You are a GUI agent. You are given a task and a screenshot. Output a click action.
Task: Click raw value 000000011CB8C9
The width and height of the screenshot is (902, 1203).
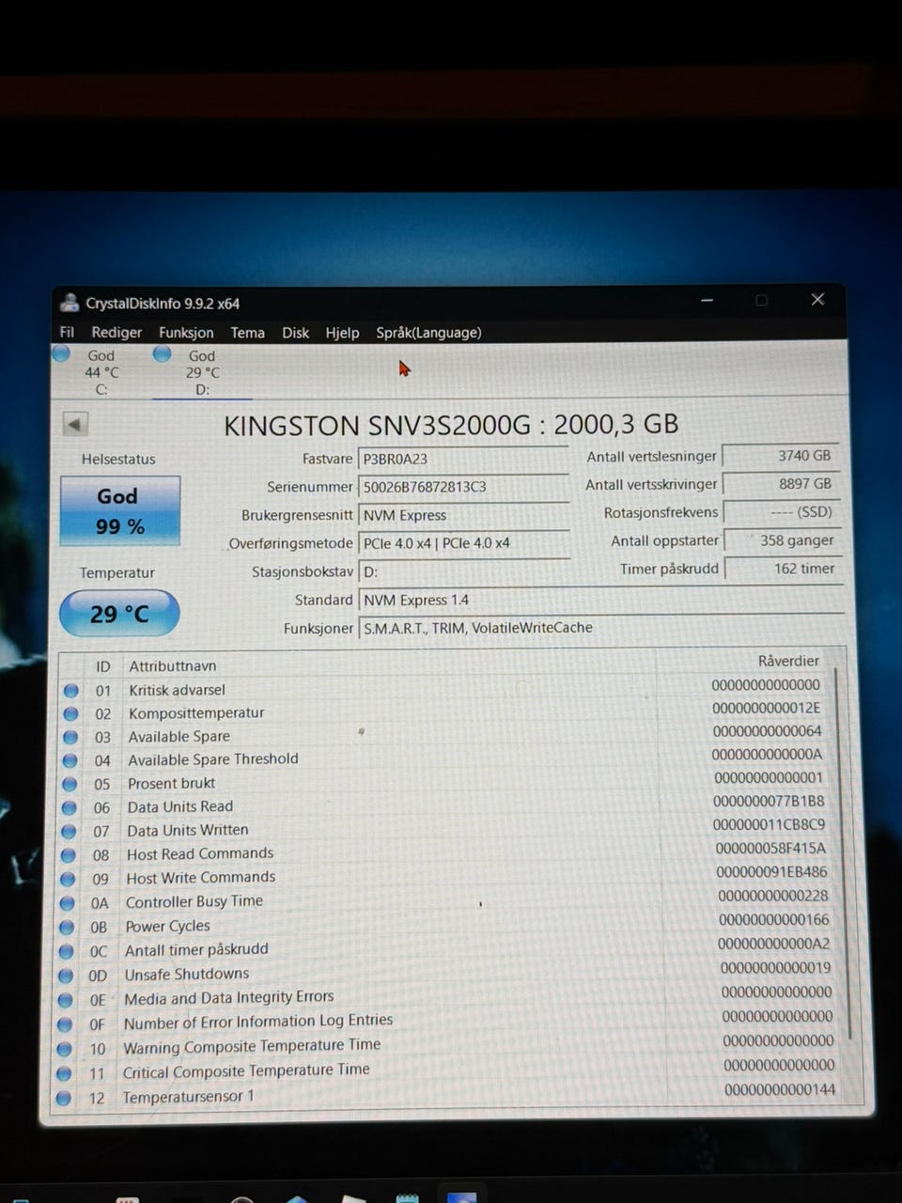click(770, 825)
